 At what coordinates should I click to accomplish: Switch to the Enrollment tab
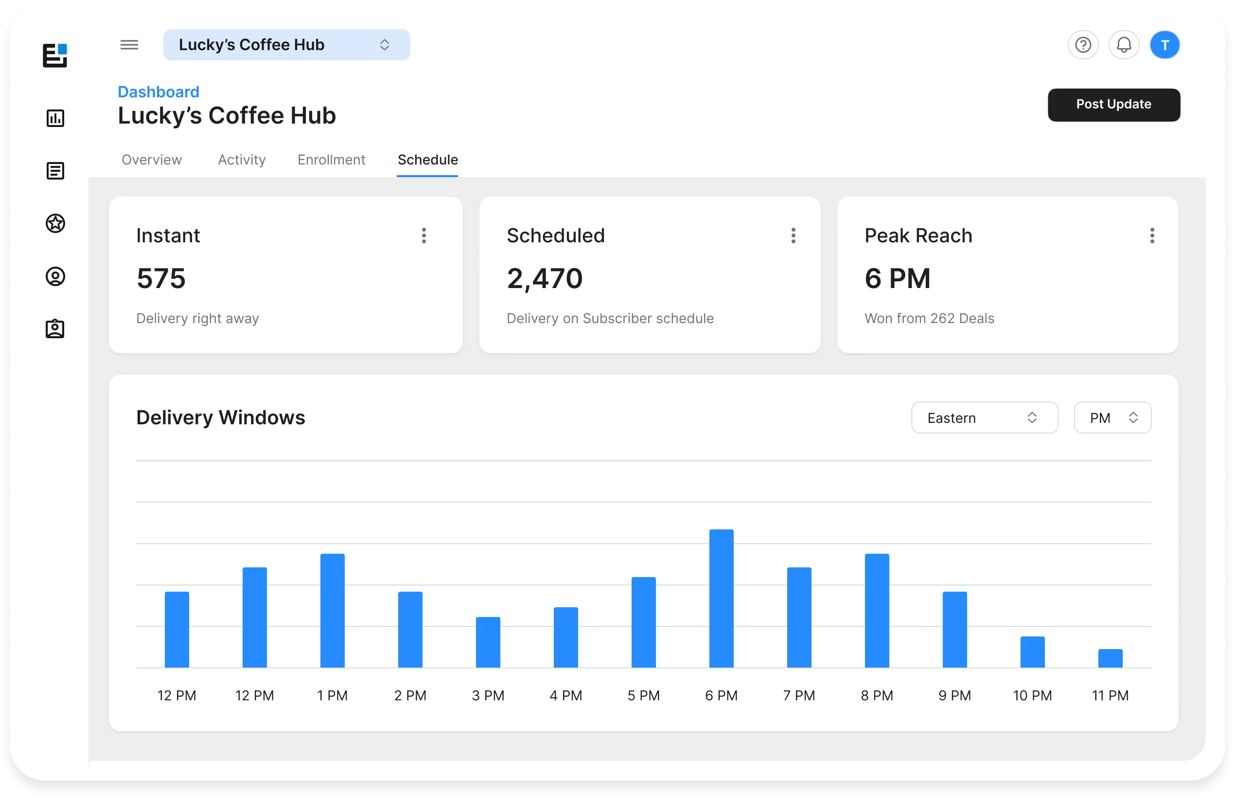coord(332,160)
